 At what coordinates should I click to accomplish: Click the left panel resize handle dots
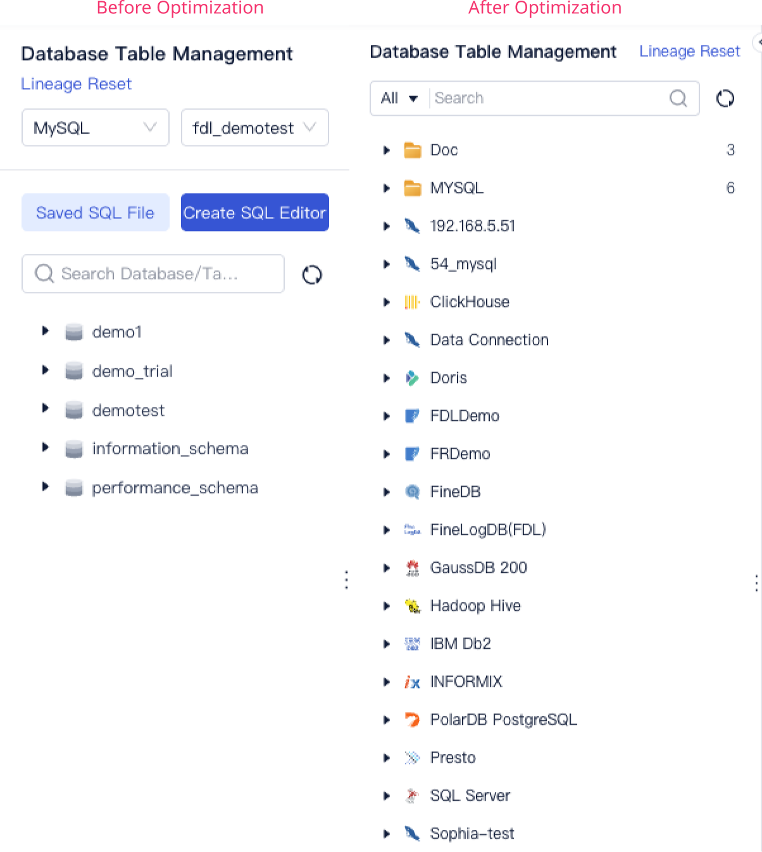click(346, 580)
